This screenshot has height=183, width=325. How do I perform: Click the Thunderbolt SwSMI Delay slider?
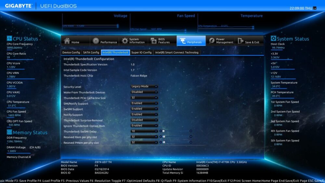pos(176,131)
